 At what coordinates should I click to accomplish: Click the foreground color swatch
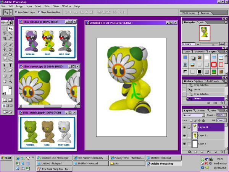[6, 89]
